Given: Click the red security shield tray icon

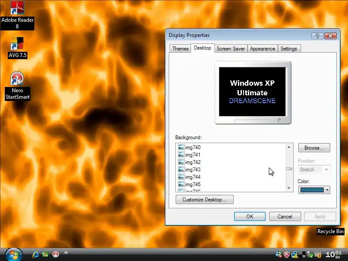Looking at the screenshot, I should click(287, 254).
